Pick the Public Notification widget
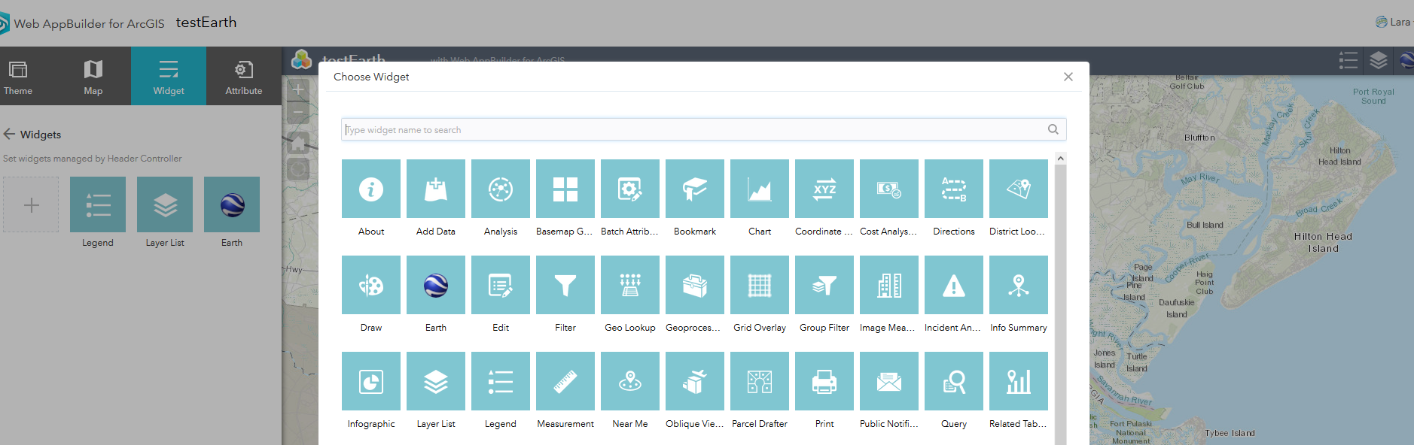 coord(888,381)
